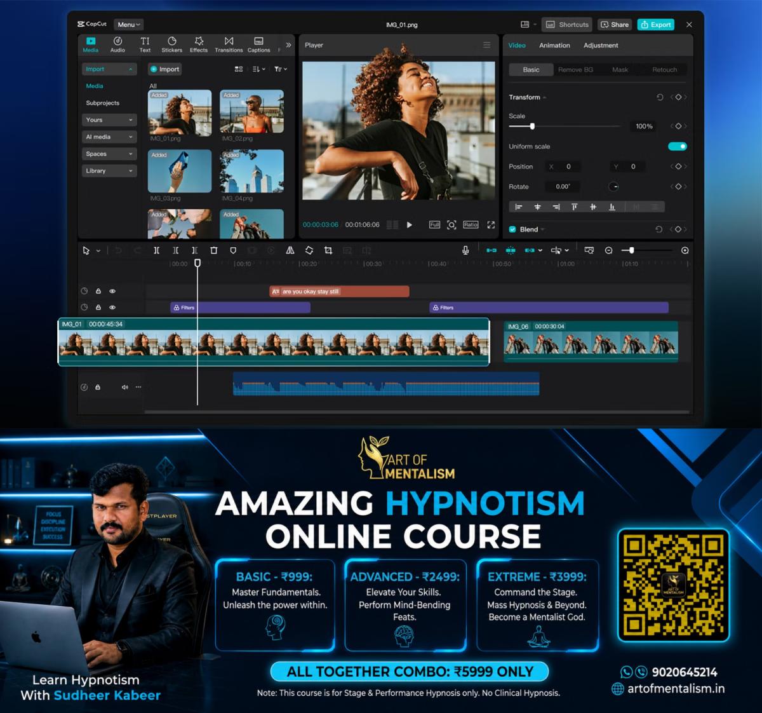The width and height of the screenshot is (762, 713).
Task: Hide the Filters track with eye icon
Action: pos(112,308)
